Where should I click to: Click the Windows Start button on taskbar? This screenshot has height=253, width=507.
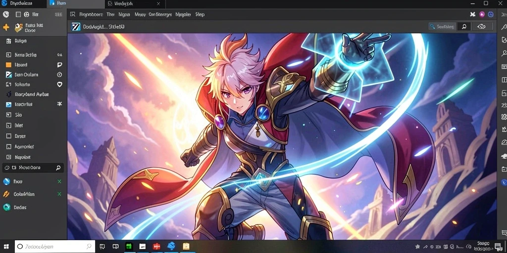[6, 247]
